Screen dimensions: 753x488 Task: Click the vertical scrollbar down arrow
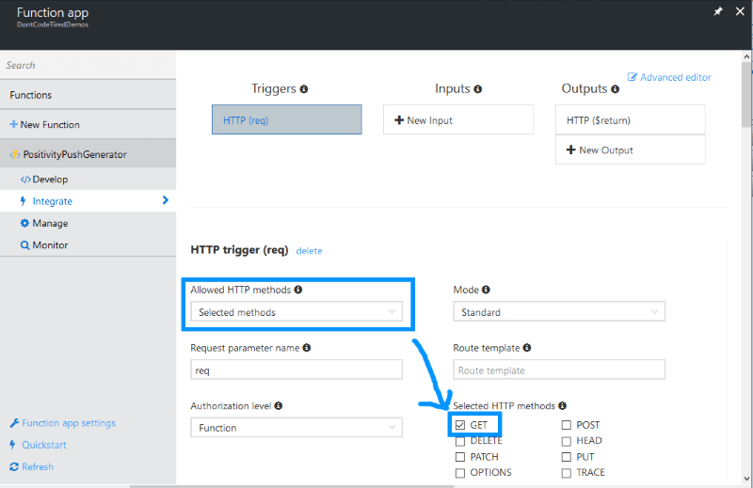746,479
